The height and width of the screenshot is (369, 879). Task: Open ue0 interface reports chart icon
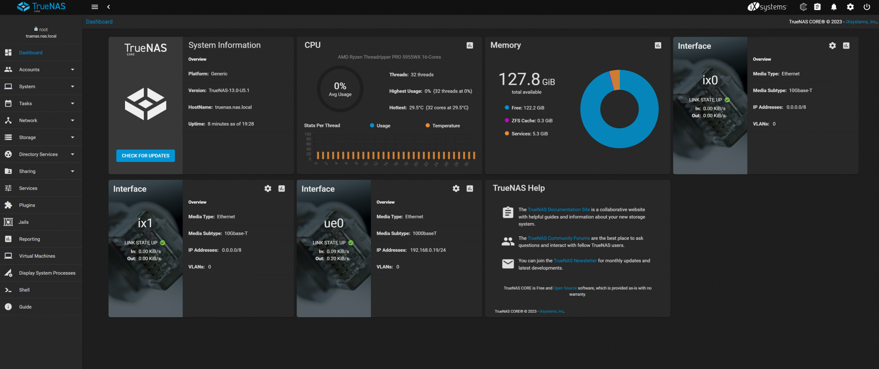[470, 189]
